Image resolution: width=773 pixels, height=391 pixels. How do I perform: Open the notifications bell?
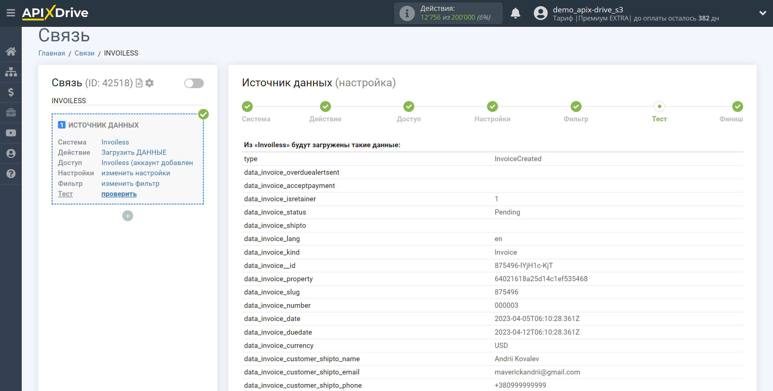(x=515, y=13)
